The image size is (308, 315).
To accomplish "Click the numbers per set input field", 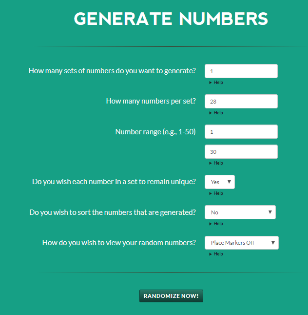I will point(241,102).
